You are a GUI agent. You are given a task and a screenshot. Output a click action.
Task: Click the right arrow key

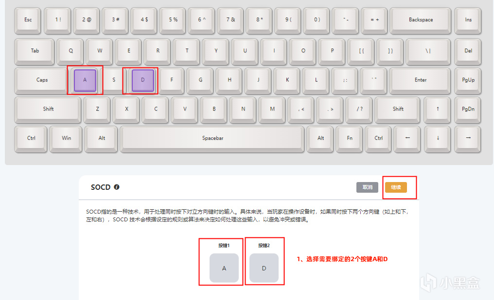pos(468,139)
